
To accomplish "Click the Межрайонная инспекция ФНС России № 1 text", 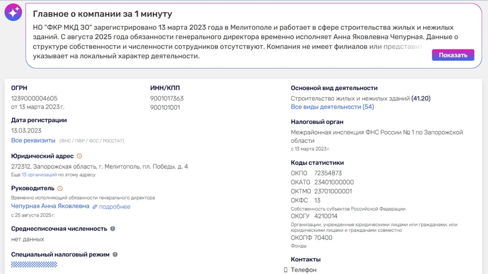I will coord(377,136).
